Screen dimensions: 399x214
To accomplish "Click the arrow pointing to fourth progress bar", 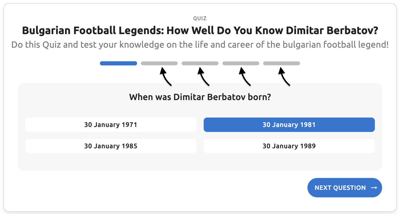I will click(x=244, y=77).
